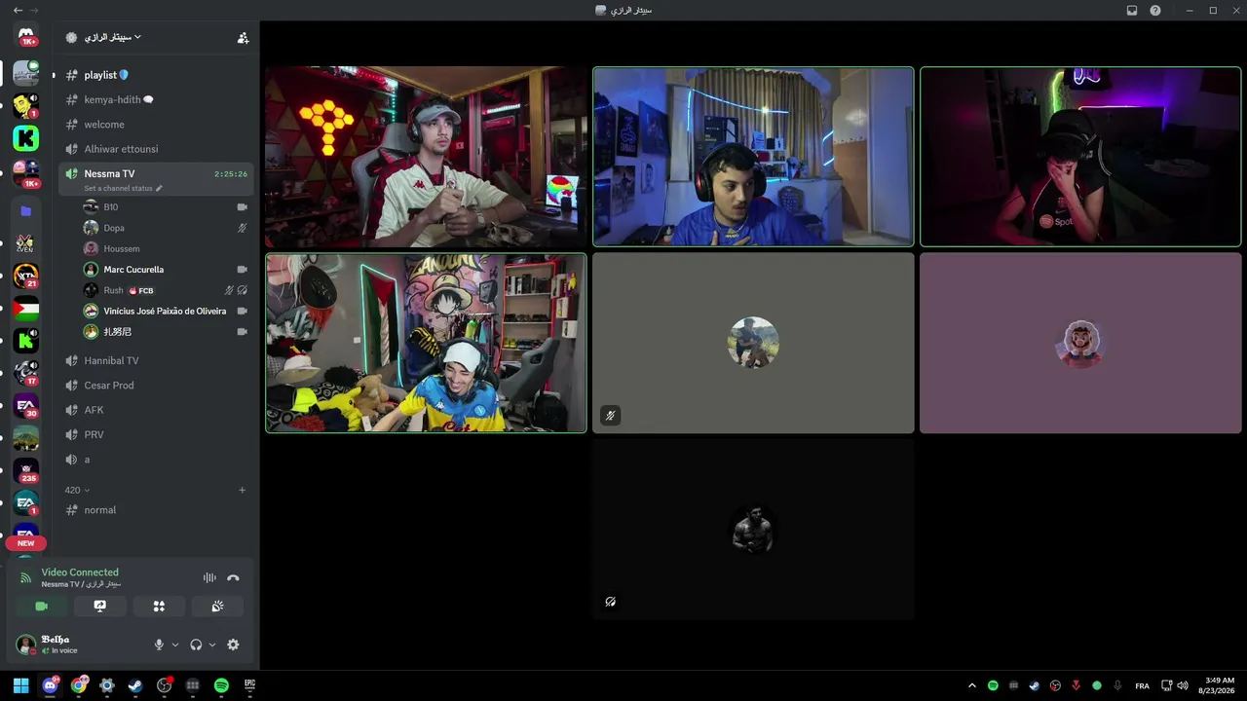Mute your microphone

click(x=159, y=645)
